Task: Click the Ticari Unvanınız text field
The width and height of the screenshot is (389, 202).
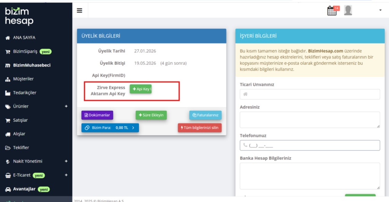Action: [x=310, y=94]
